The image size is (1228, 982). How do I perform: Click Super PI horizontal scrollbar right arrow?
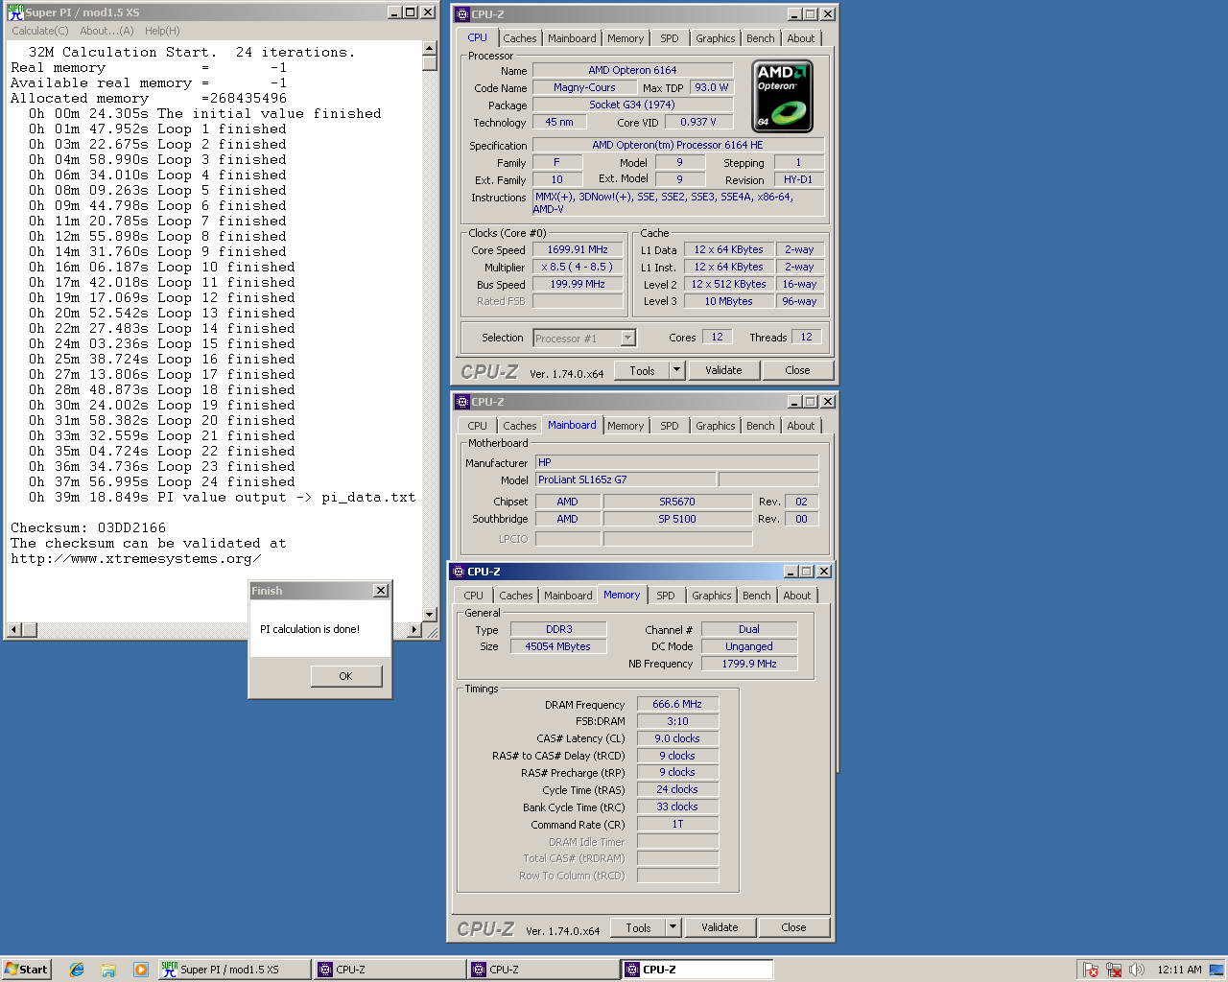(414, 630)
